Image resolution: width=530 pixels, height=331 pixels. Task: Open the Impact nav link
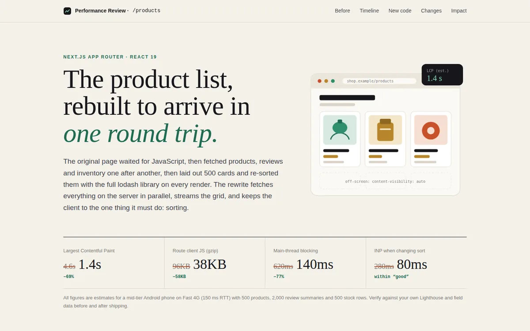click(459, 11)
